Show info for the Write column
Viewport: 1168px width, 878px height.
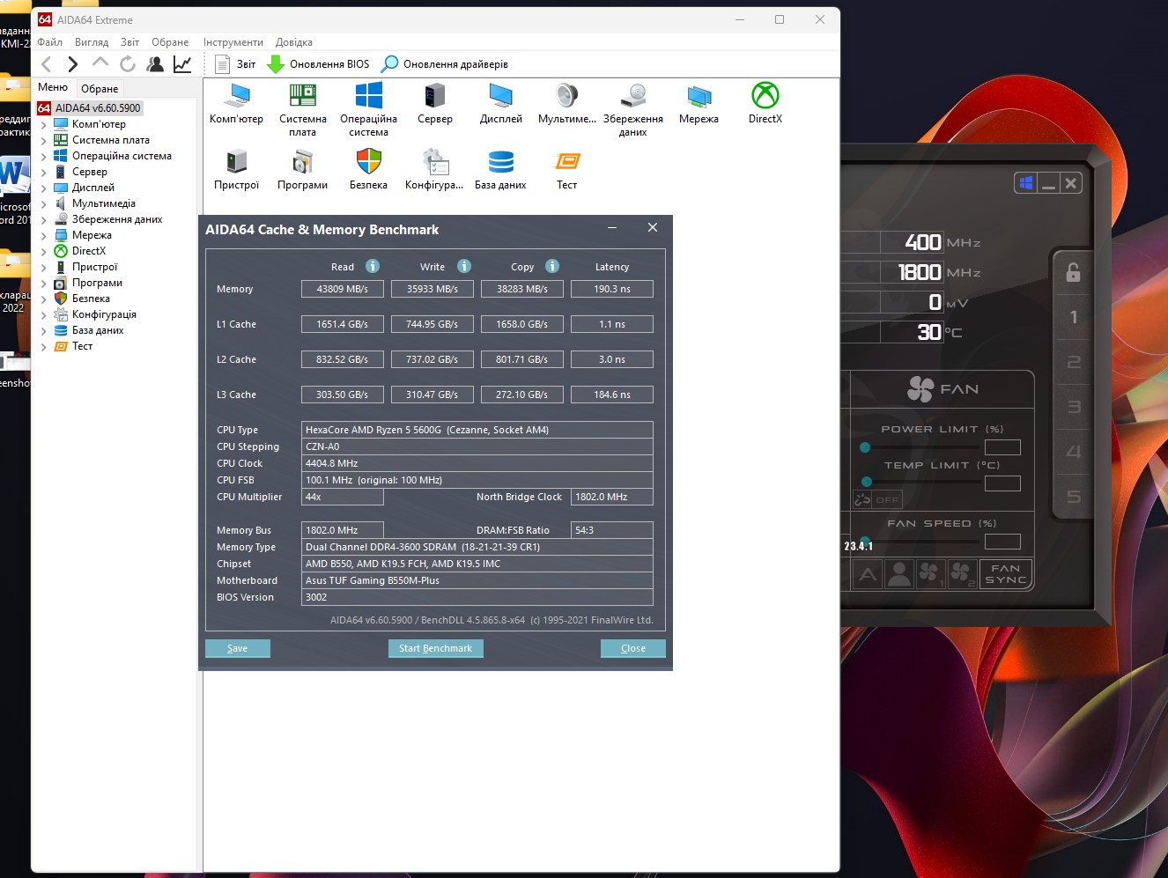[464, 266]
